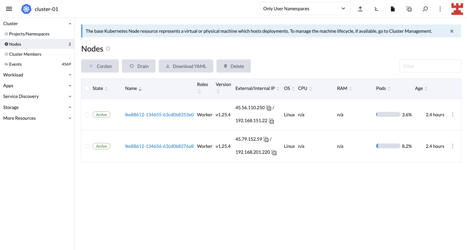Select all nodes with the header checkbox
Image resolution: width=467 pixels, height=250 pixels.
click(86, 88)
